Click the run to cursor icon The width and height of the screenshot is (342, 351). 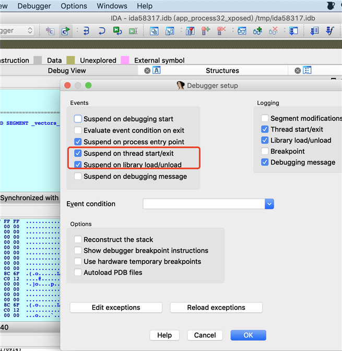tap(133, 31)
